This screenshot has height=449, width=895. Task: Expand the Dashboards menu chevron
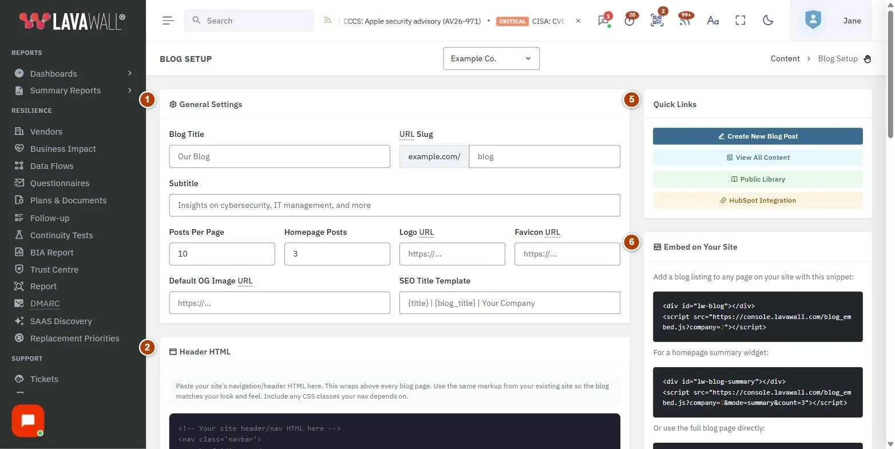pyautogui.click(x=130, y=73)
